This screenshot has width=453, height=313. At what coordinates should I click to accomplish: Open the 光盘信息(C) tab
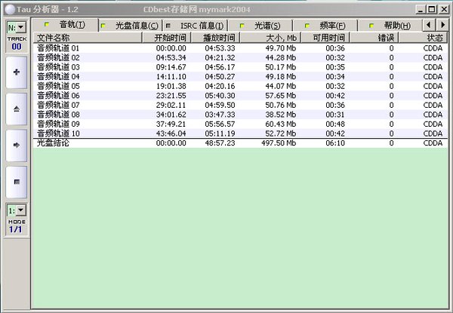[x=131, y=26]
